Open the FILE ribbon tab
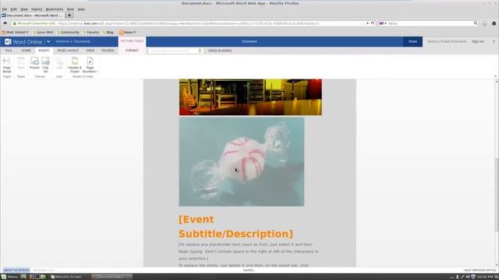The image size is (499, 280). coord(9,51)
